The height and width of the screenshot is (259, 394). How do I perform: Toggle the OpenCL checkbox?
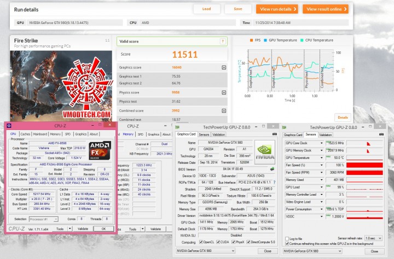201,242
